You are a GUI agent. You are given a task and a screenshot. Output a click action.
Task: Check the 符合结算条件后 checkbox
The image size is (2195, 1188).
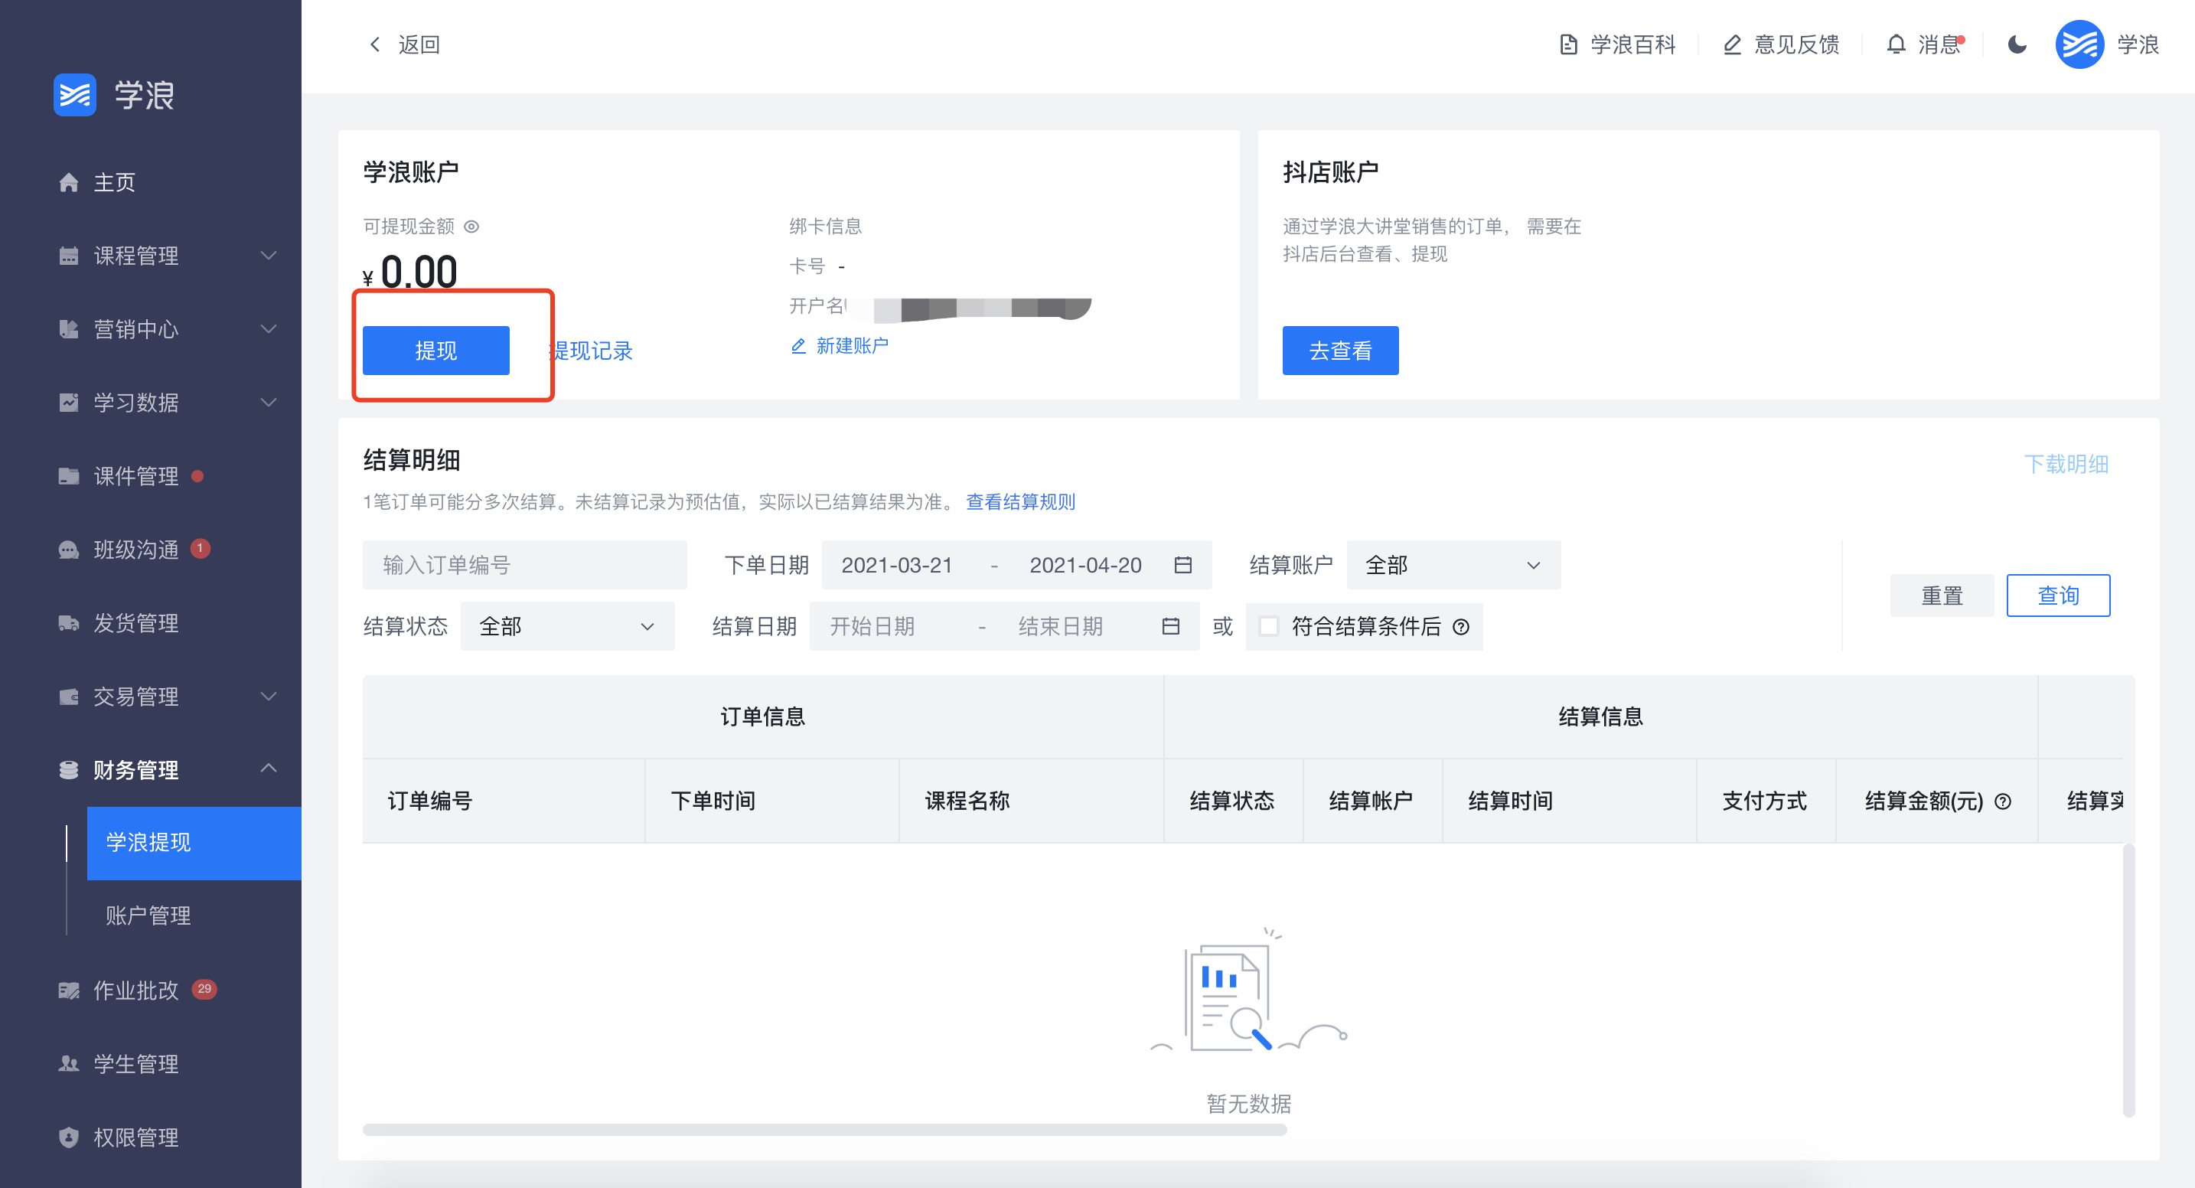coord(1269,626)
